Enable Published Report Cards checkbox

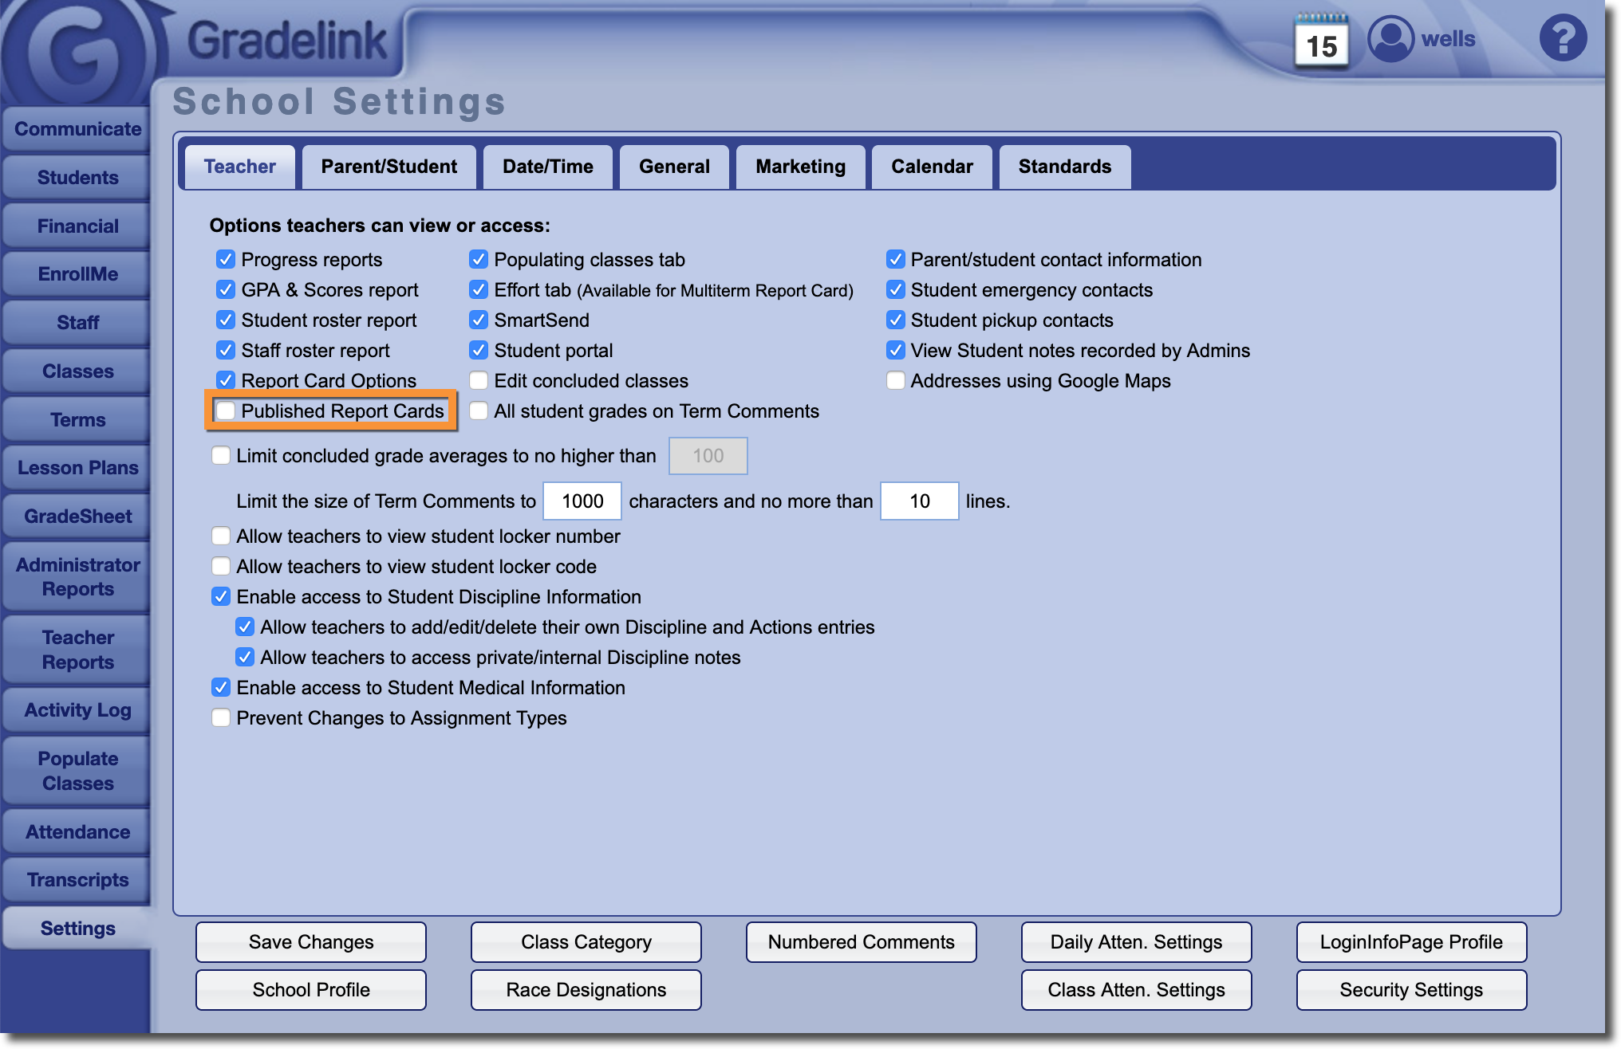point(227,411)
